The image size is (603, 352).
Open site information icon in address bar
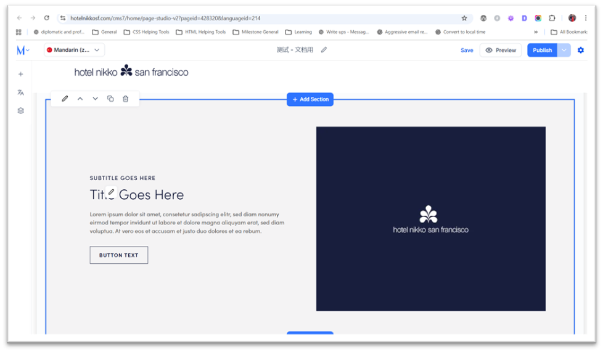click(x=63, y=18)
